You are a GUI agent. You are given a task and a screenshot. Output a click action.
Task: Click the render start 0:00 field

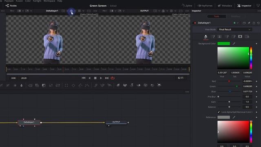click(13, 78)
